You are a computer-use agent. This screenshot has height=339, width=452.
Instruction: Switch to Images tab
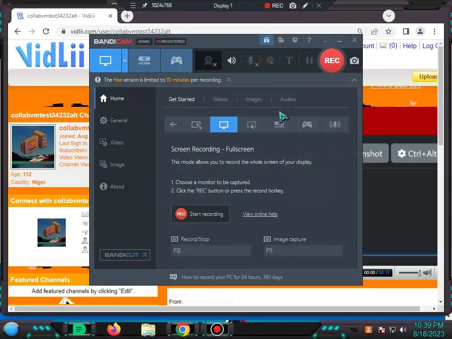254,99
